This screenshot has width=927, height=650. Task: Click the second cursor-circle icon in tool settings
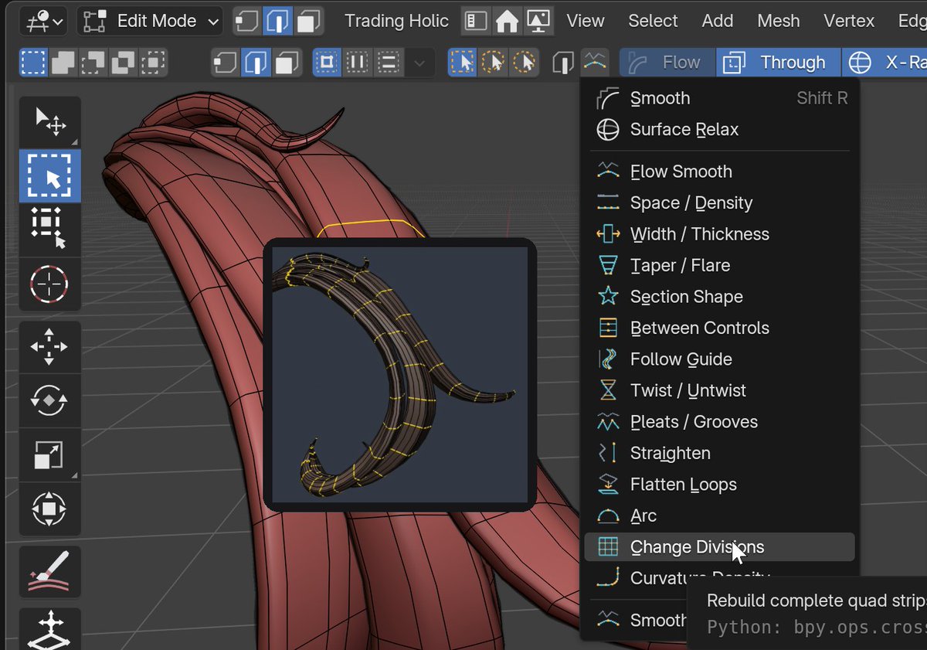[x=493, y=62]
